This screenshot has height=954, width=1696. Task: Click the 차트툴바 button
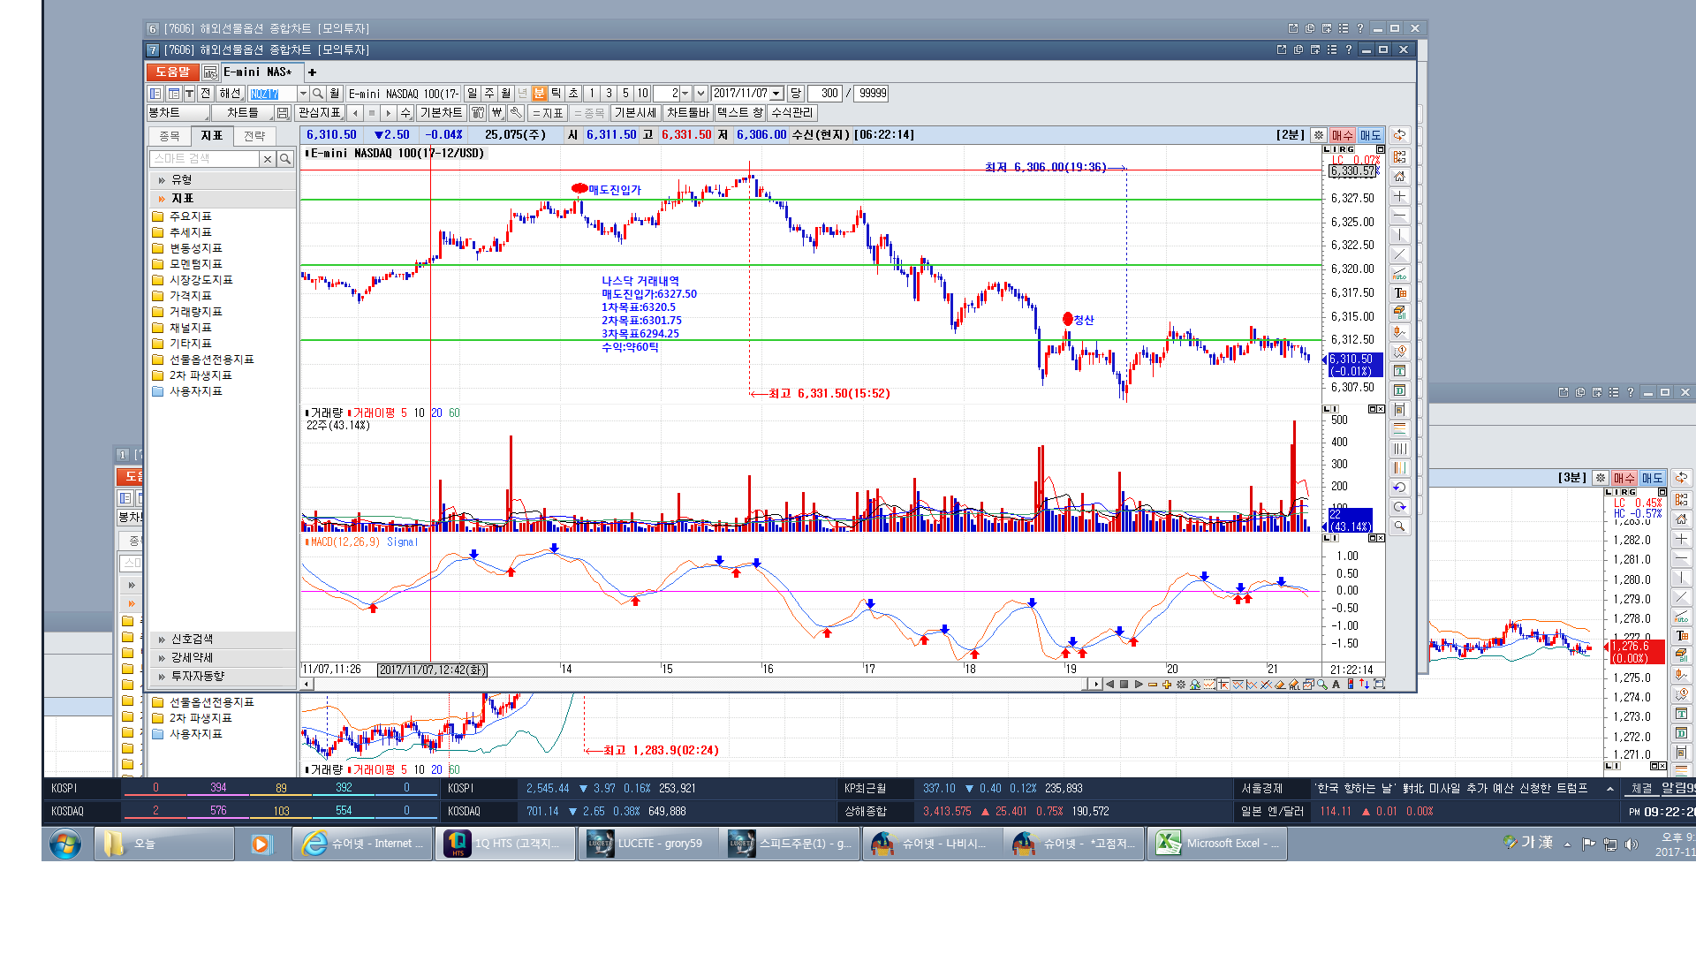688,113
